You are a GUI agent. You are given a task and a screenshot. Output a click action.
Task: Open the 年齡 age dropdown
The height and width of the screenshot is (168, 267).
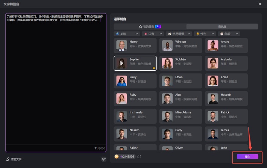point(229,34)
